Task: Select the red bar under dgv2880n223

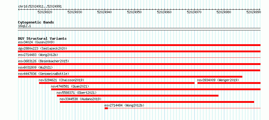Action: click(x=139, y=51)
